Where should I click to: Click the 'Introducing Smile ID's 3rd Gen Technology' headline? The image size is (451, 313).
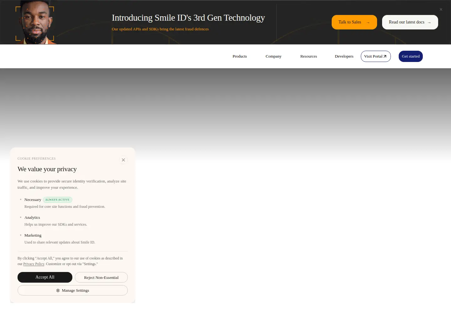point(188,18)
